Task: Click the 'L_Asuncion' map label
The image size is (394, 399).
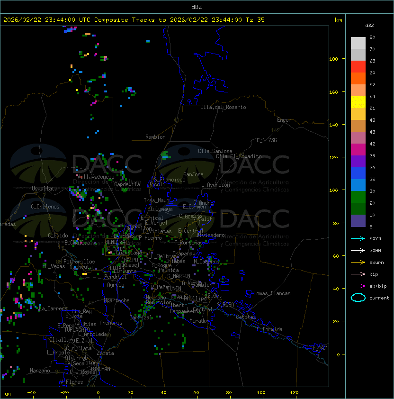Action: point(215,185)
